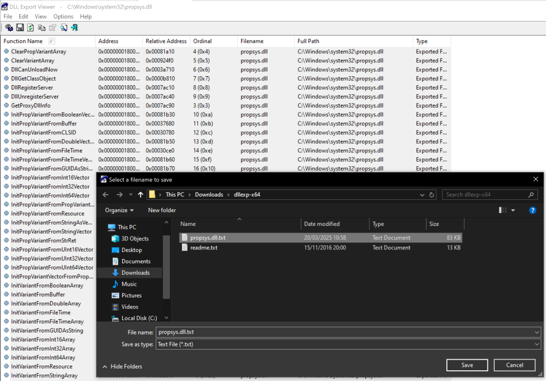Sort by Relative Address column header
This screenshot has width=546, height=381.
pos(166,41)
